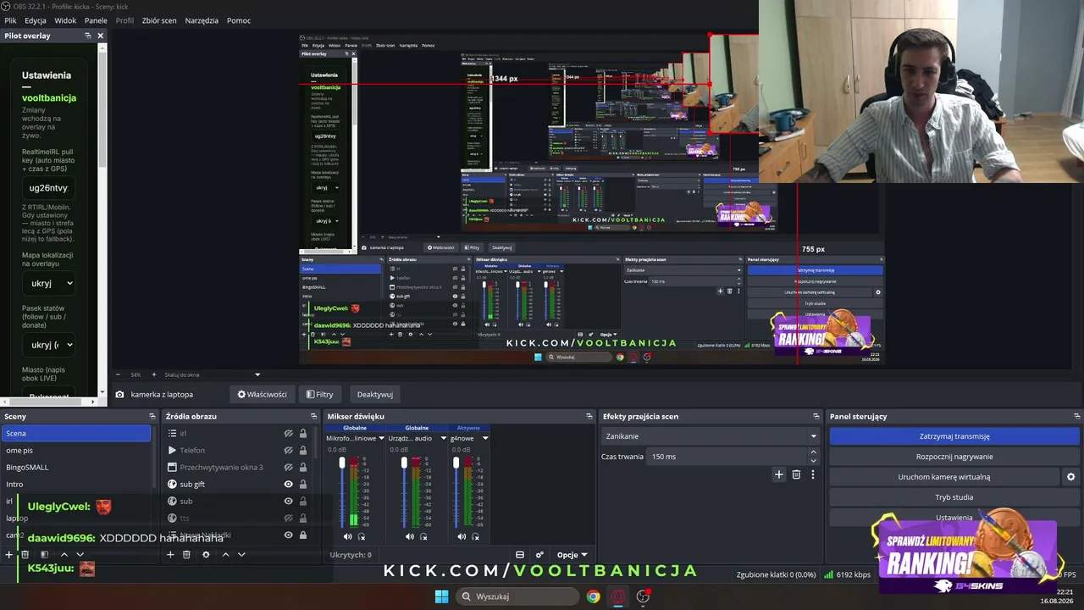The height and width of the screenshot is (610, 1084).
Task: Mute the g4nowe channel
Action: coord(462,536)
